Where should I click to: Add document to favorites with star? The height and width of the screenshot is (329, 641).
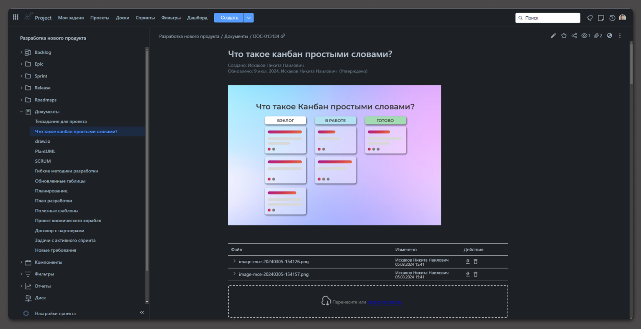click(x=564, y=36)
